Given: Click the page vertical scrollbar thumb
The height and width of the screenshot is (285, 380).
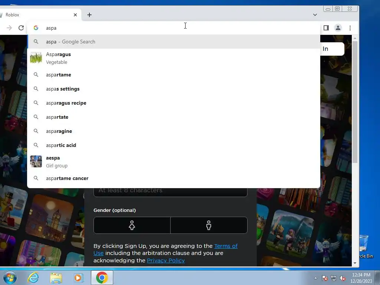Looking at the screenshot, I should point(355,102).
